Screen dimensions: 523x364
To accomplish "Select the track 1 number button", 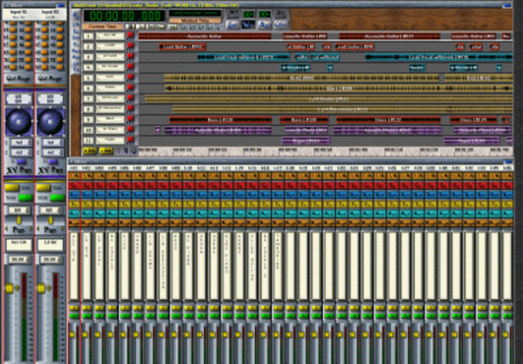I will (89, 35).
